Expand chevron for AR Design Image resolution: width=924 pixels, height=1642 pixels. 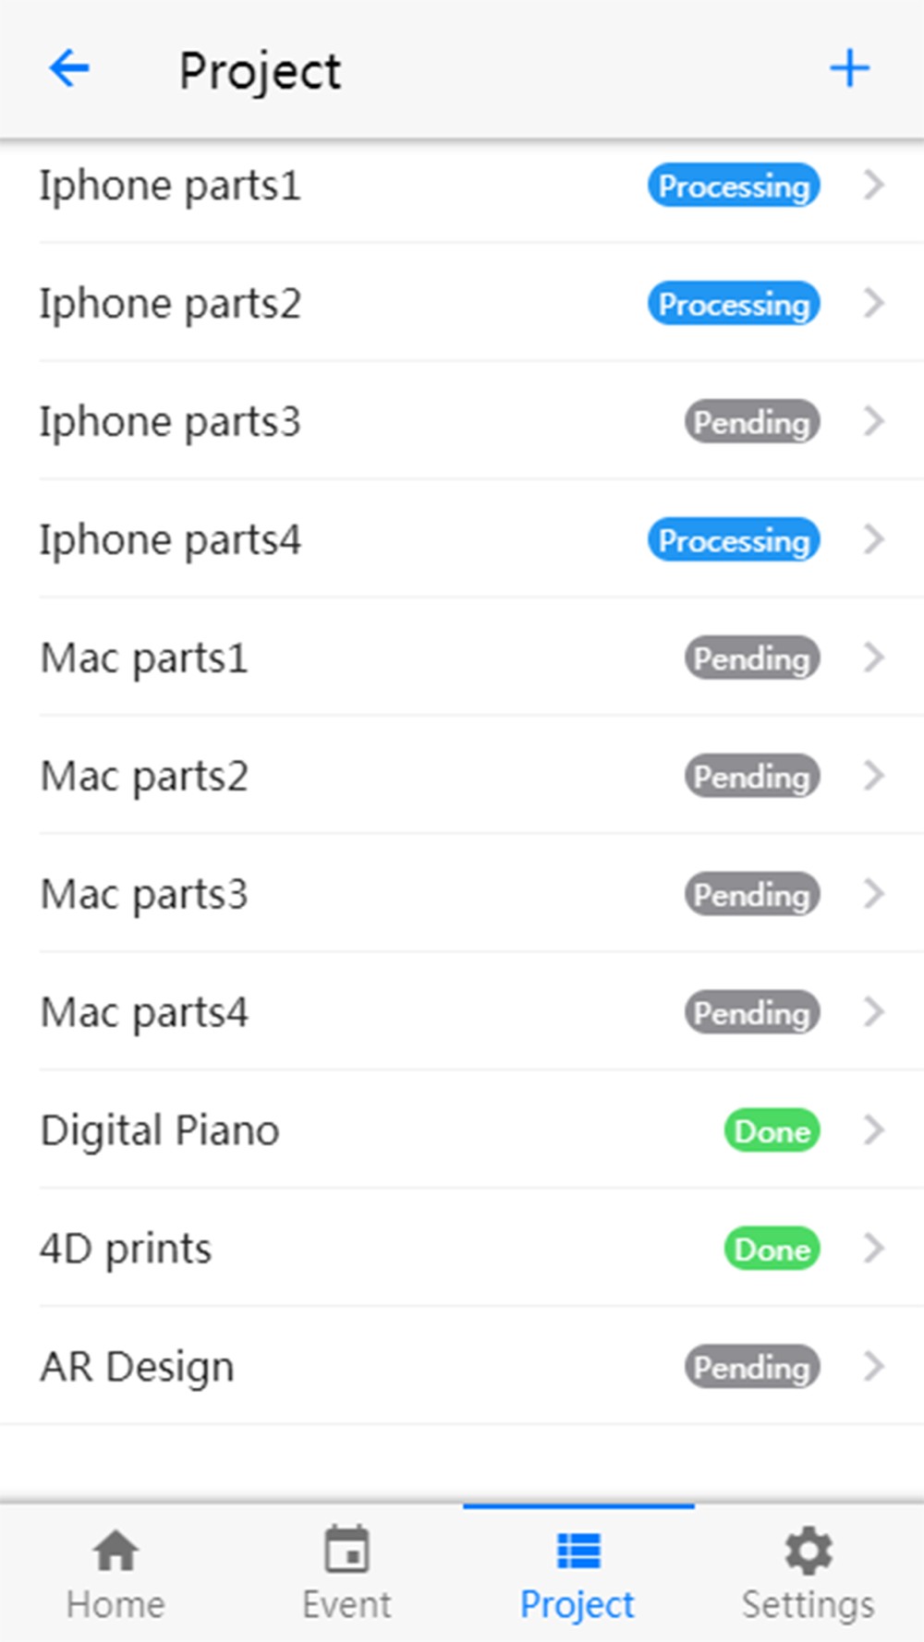coord(874,1366)
